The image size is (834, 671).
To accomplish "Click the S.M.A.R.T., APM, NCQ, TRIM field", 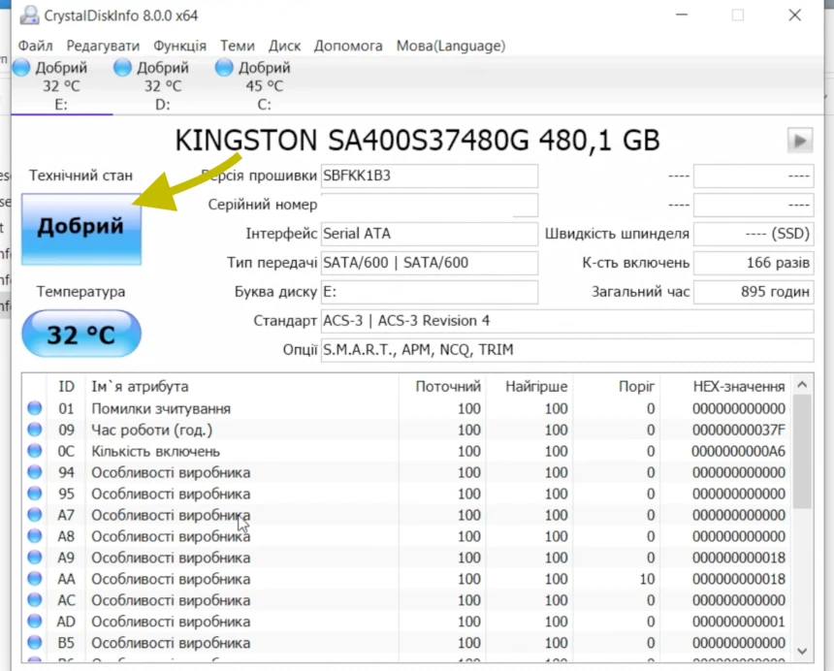I will coord(567,350).
